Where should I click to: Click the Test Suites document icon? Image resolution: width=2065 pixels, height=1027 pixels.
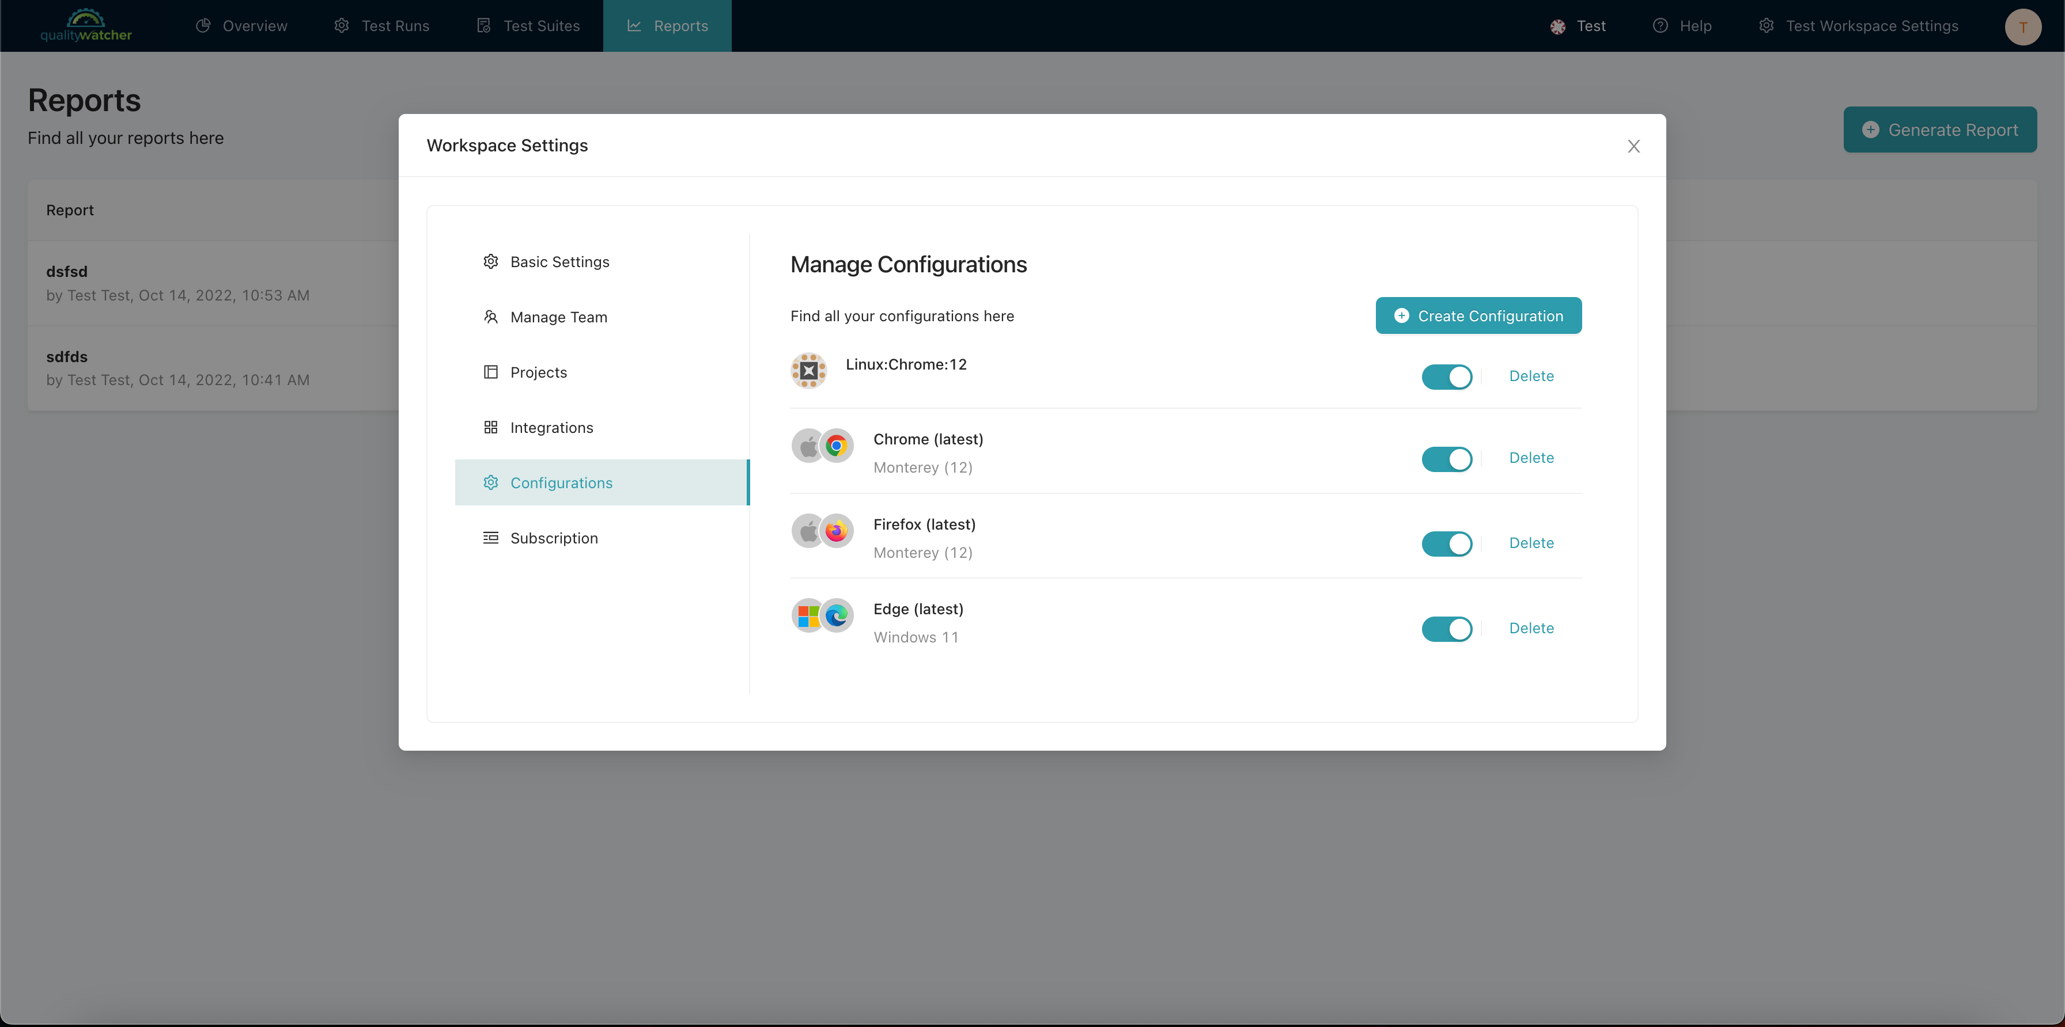tap(483, 26)
